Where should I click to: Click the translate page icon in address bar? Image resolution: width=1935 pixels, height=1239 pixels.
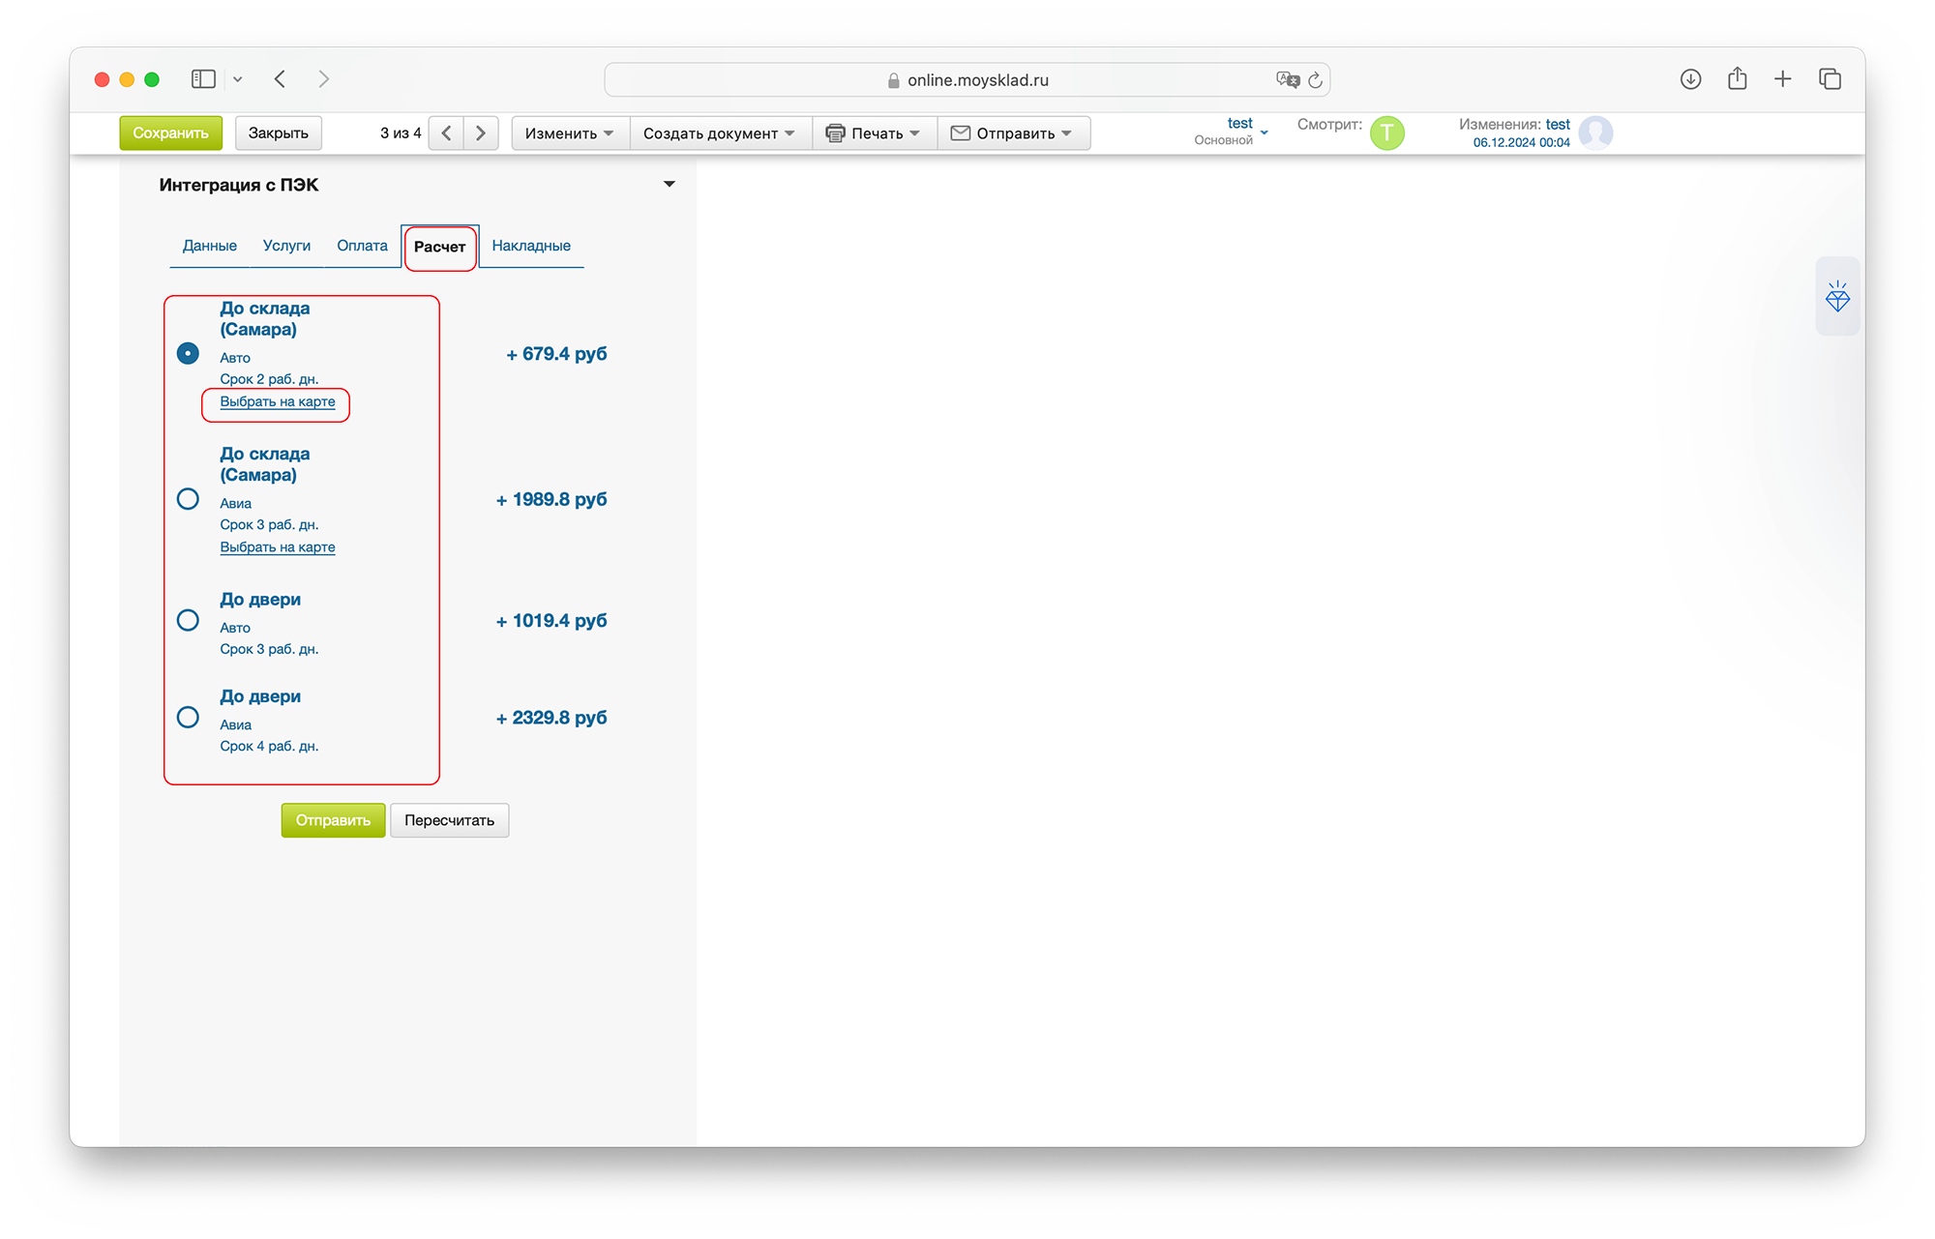[1287, 80]
